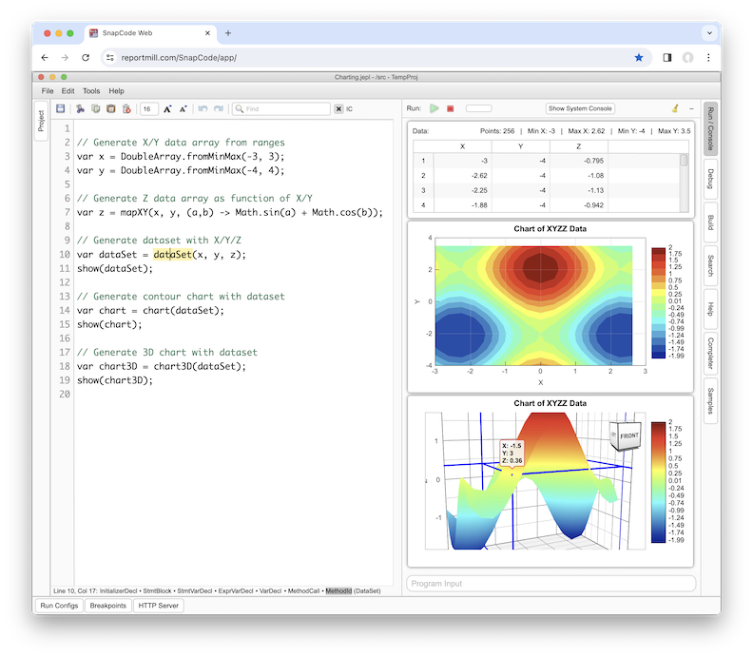Collapse the run panel with minus button

[x=691, y=109]
